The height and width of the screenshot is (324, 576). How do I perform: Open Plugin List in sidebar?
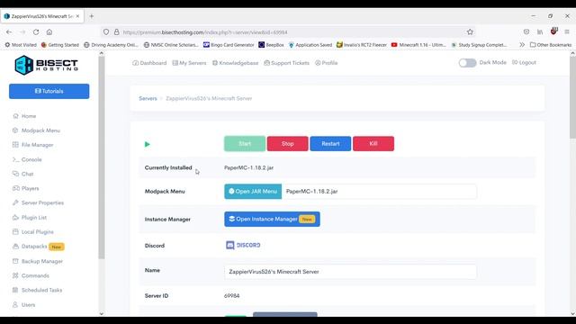tap(30, 218)
